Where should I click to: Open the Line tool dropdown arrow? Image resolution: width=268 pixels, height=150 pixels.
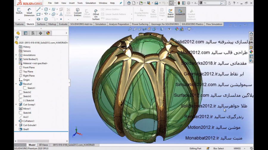(42, 9)
